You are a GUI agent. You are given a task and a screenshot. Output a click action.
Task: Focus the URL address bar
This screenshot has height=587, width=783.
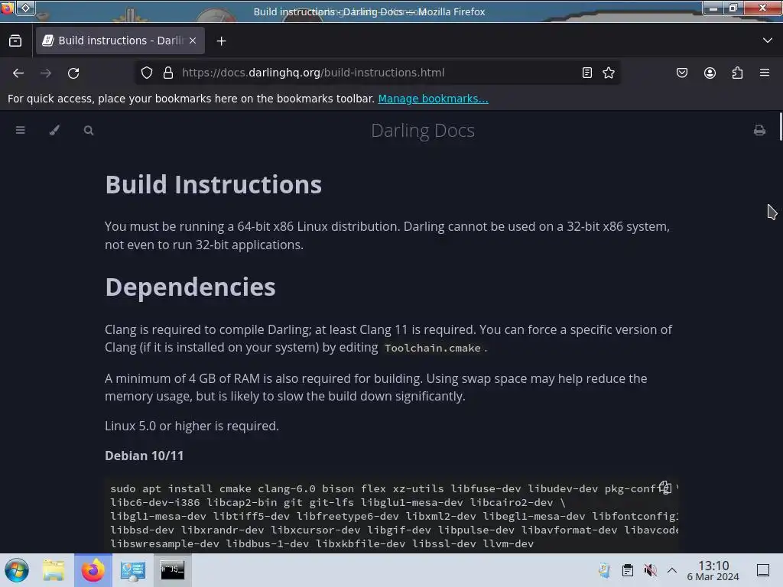(x=379, y=73)
